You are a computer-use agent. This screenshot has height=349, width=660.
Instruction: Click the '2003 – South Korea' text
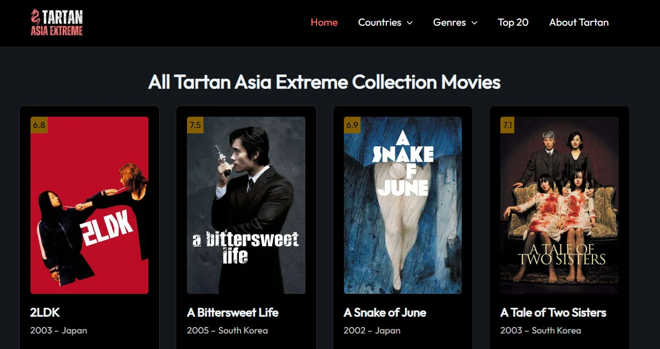coord(541,330)
